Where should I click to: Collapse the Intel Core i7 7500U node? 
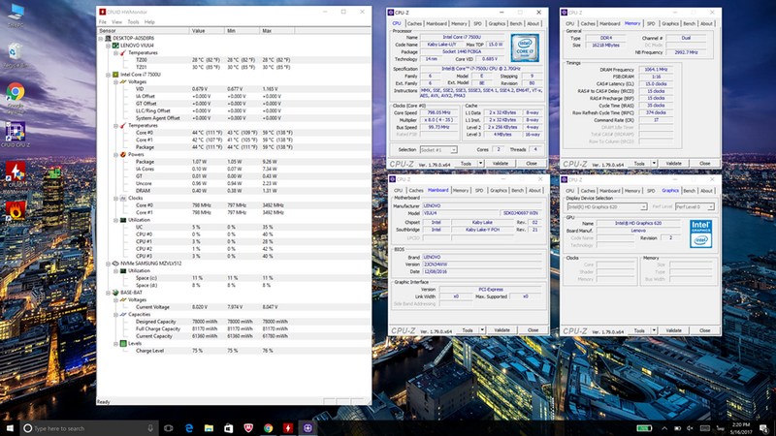108,75
